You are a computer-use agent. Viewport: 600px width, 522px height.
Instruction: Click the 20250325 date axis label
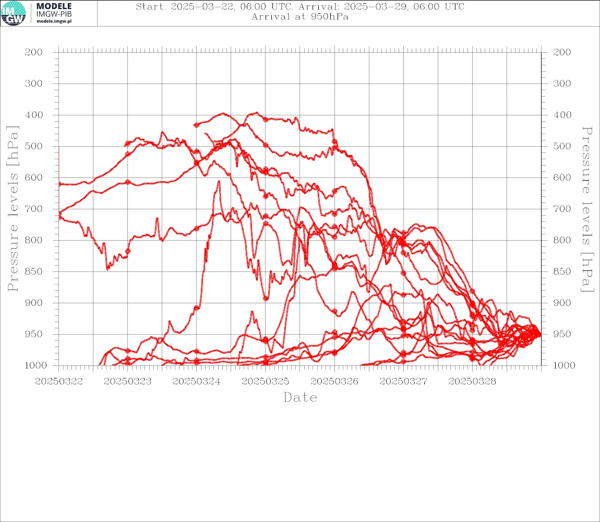tap(266, 382)
